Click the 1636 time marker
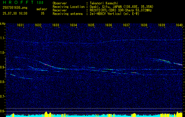This screenshot has height=117, width=185. (x=109, y=25)
